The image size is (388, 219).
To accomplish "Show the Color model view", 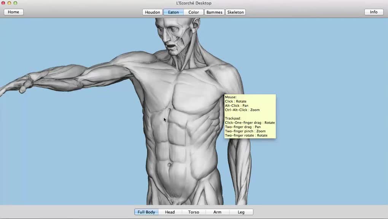I will pos(194,12).
